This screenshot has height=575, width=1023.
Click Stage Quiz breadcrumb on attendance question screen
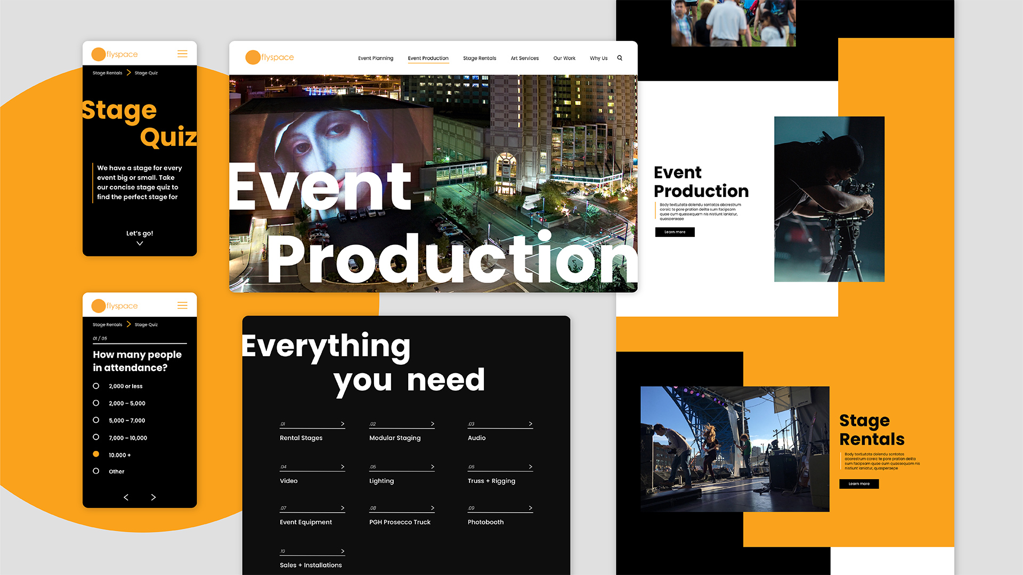coord(146,325)
